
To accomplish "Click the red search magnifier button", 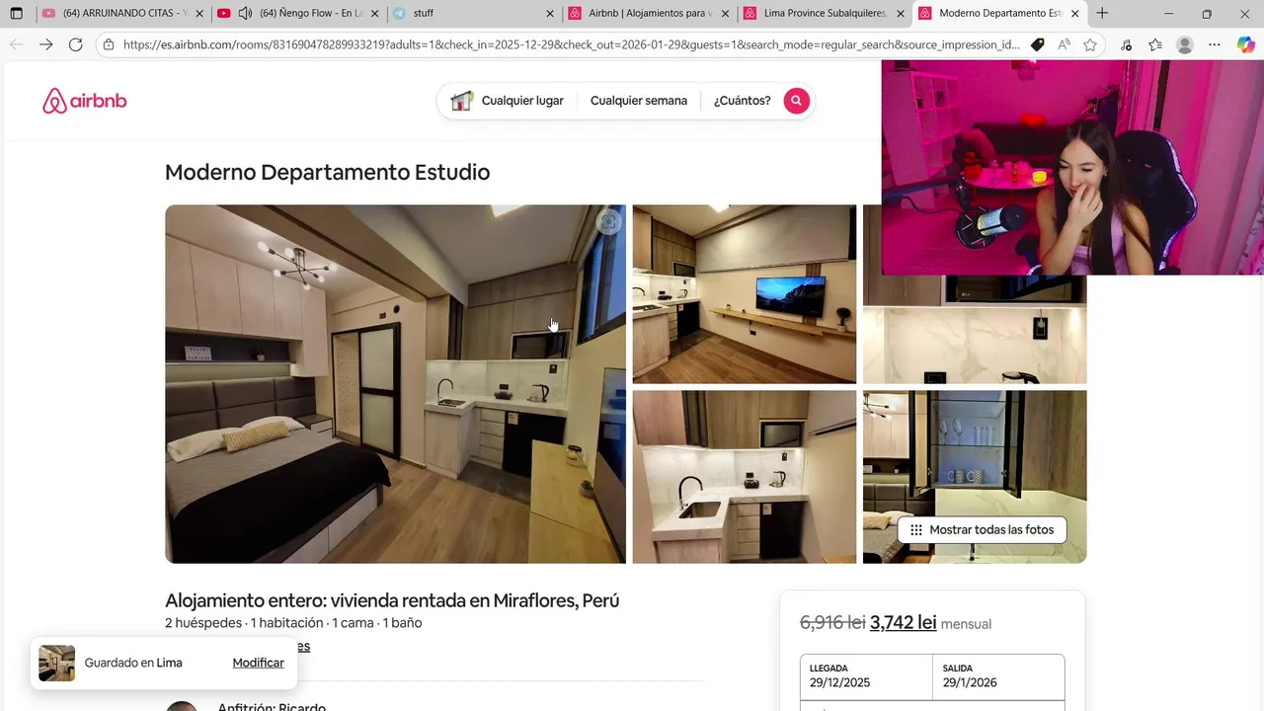I will tap(797, 101).
